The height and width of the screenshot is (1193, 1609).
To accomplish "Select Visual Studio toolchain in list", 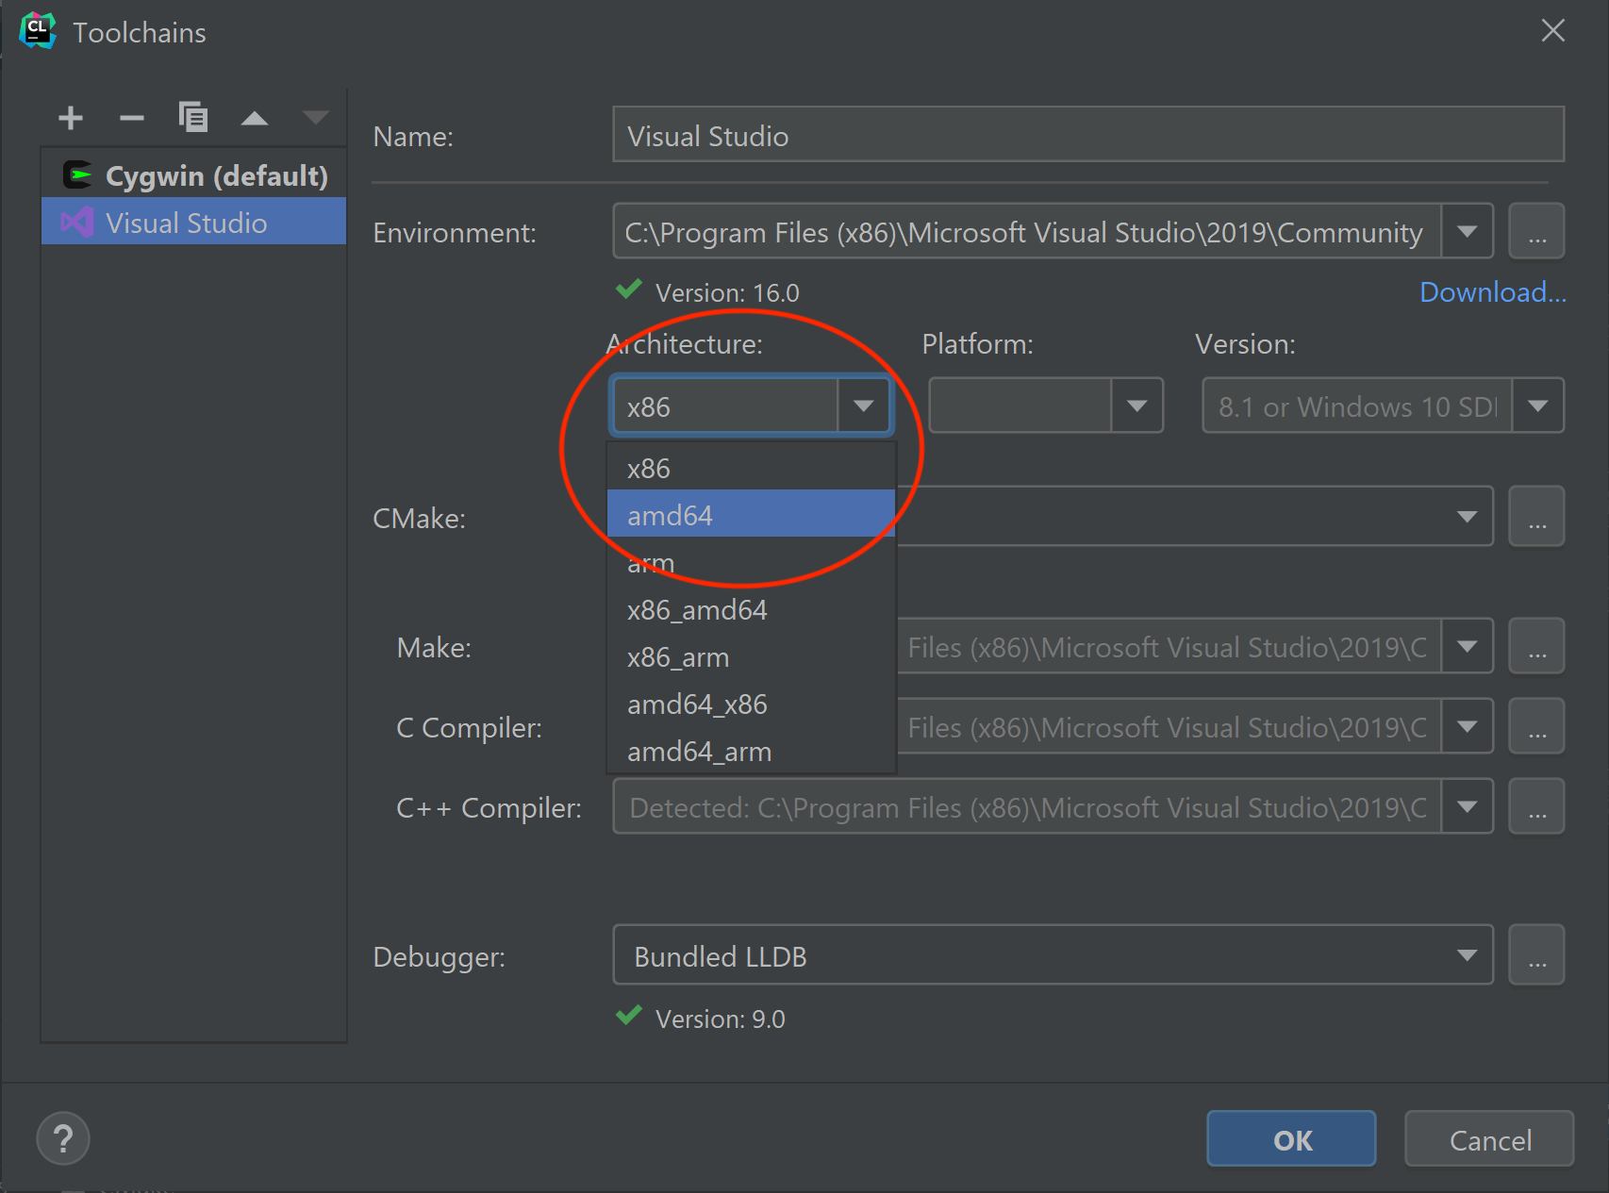I will 194,223.
